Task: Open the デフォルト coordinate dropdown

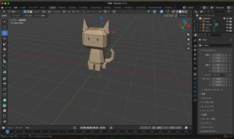Action: click(x=16, y=16)
